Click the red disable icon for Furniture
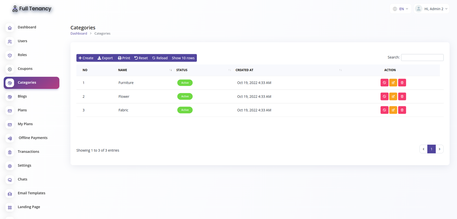The width and height of the screenshot is (457, 219). [x=384, y=83]
